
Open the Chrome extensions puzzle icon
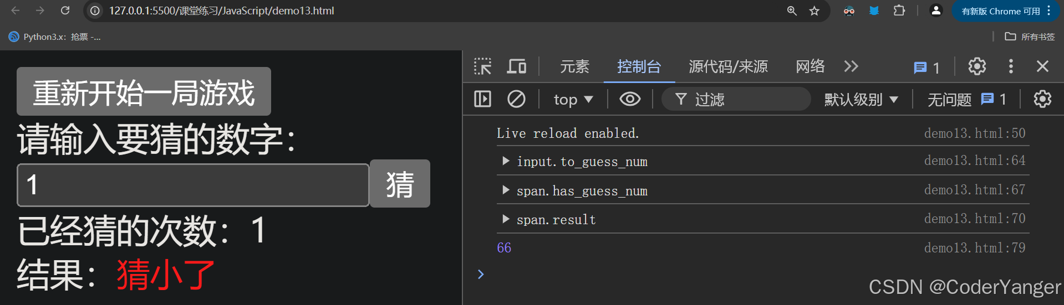[x=899, y=11]
